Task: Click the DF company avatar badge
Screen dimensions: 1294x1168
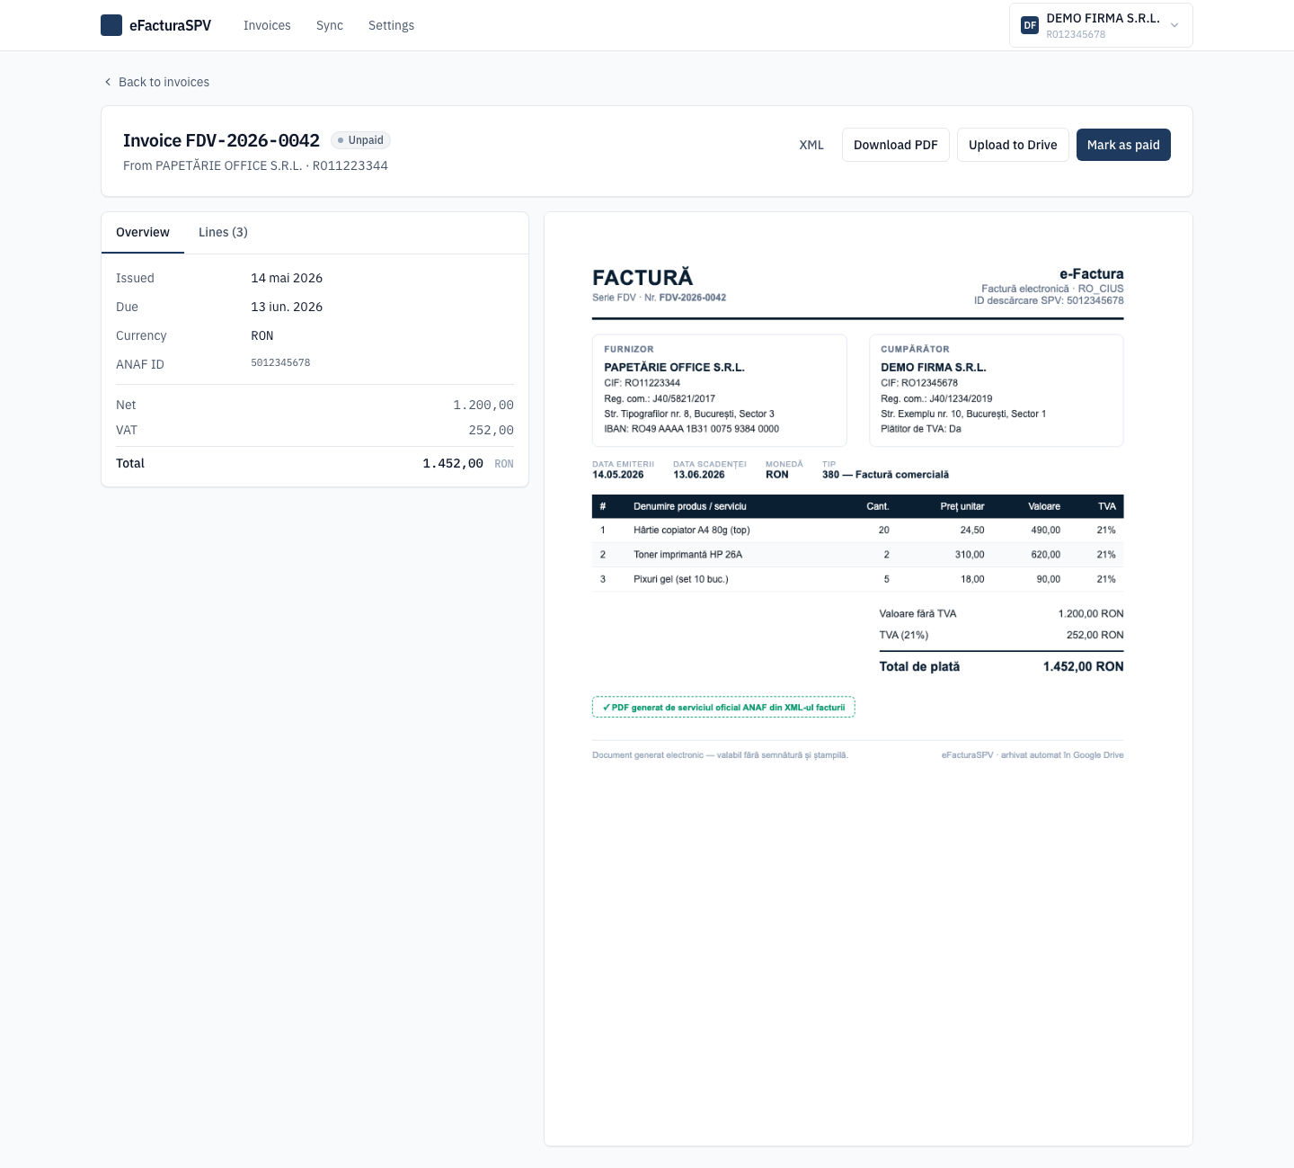Action: pos(1030,25)
